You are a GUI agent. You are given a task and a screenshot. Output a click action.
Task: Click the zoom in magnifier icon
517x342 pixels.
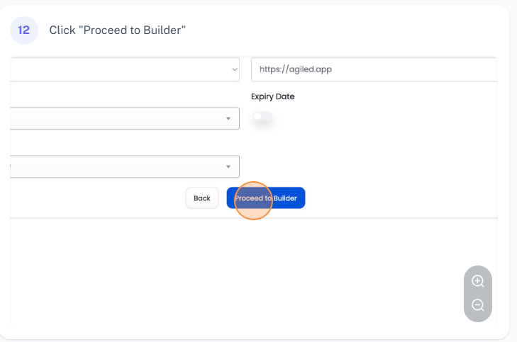click(478, 281)
